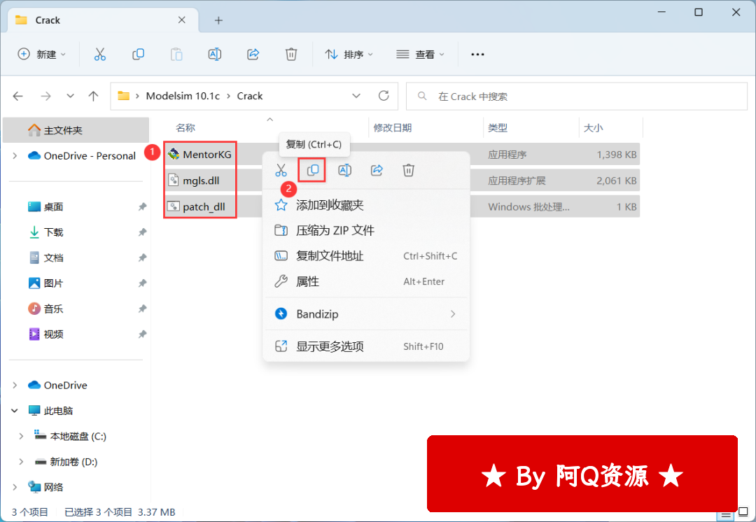Sort by the 类型 (Type) column header
The width and height of the screenshot is (756, 522).
click(x=498, y=128)
